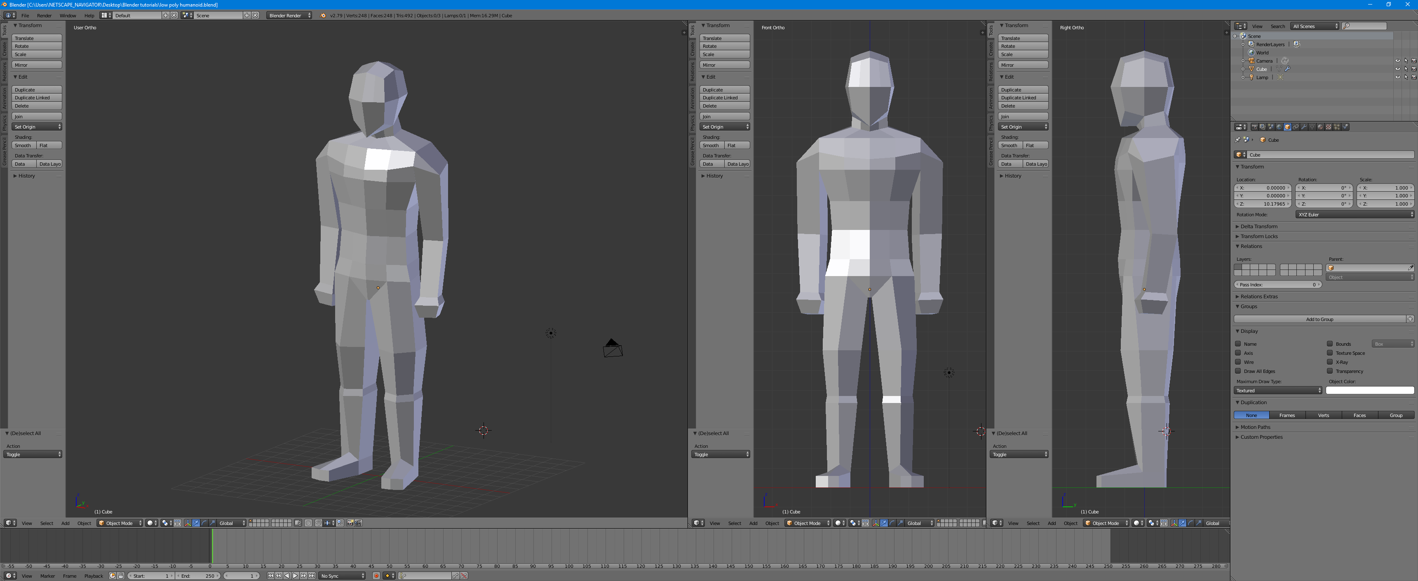Open the Material properties tab

click(x=1320, y=127)
